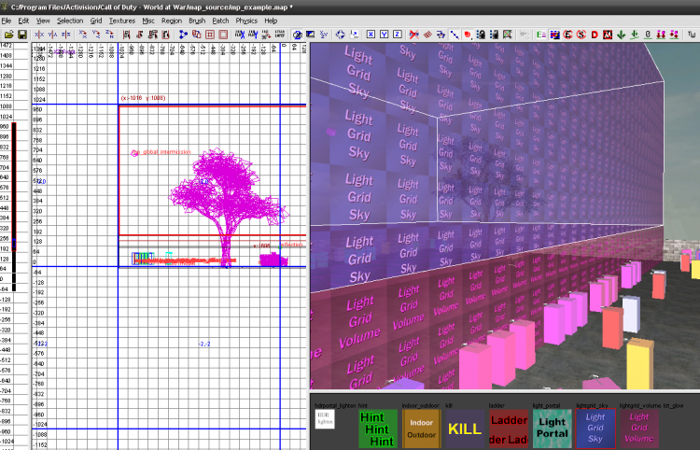The height and width of the screenshot is (450, 700).
Task: Click the green E entity toolbar icon
Action: pos(540,35)
